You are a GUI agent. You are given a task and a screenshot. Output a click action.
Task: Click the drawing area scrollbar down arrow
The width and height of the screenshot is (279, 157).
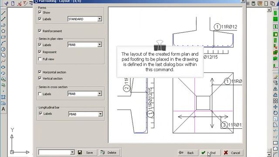[269, 155]
